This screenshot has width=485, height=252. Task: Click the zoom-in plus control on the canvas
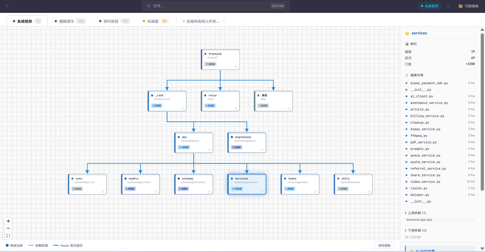point(8,221)
